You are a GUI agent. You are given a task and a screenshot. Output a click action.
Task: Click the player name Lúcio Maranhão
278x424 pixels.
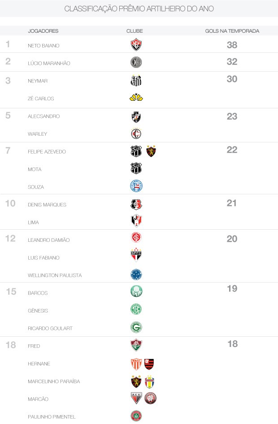[x=49, y=63]
